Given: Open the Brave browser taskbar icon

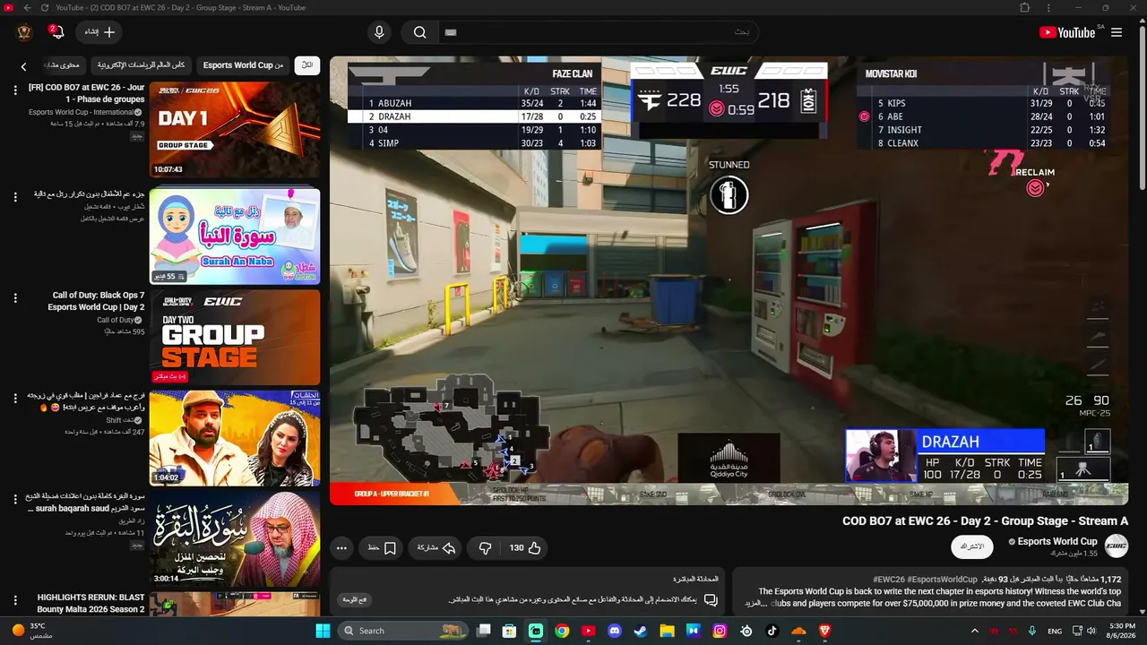Looking at the screenshot, I should 824,631.
